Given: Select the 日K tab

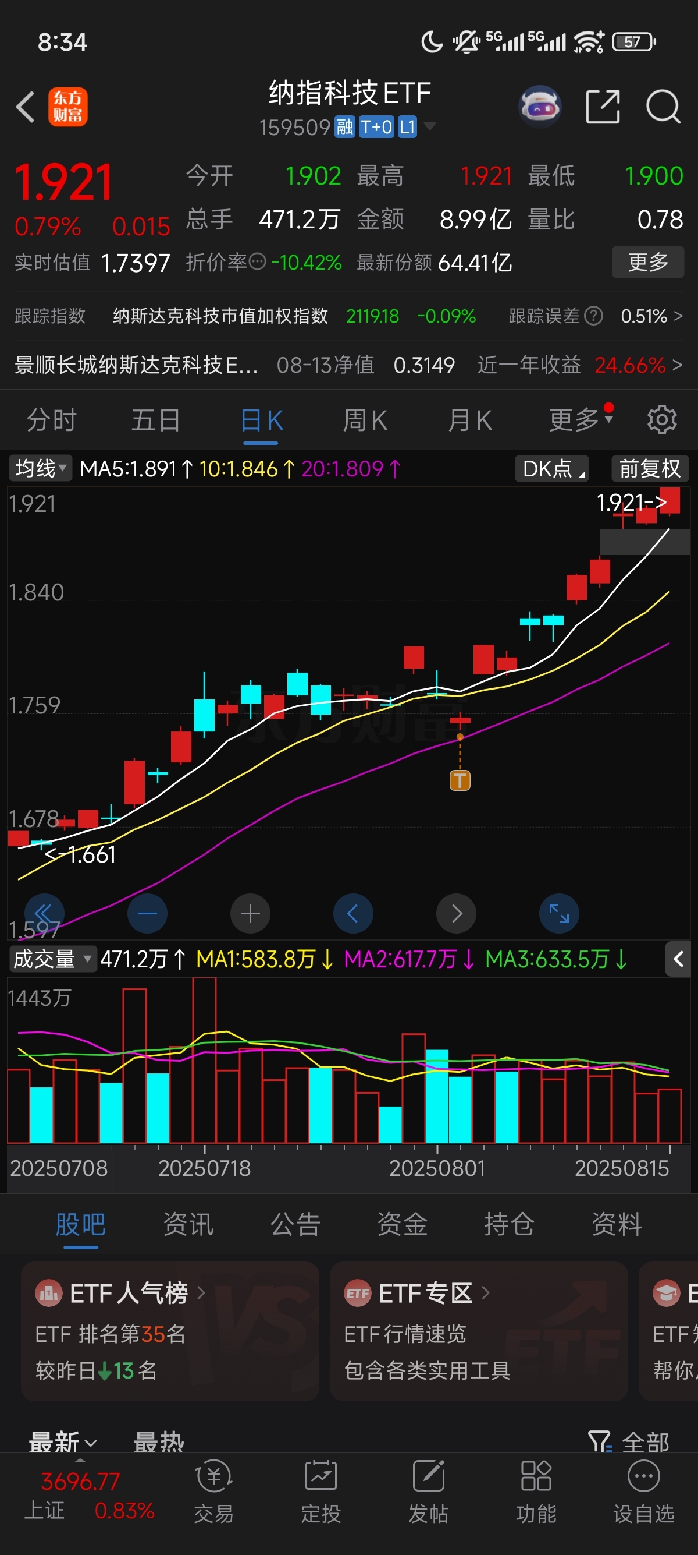Looking at the screenshot, I should 261,419.
